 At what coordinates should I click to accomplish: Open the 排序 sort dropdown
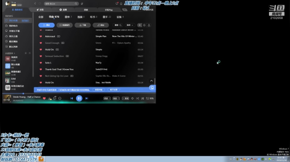pos(130,25)
